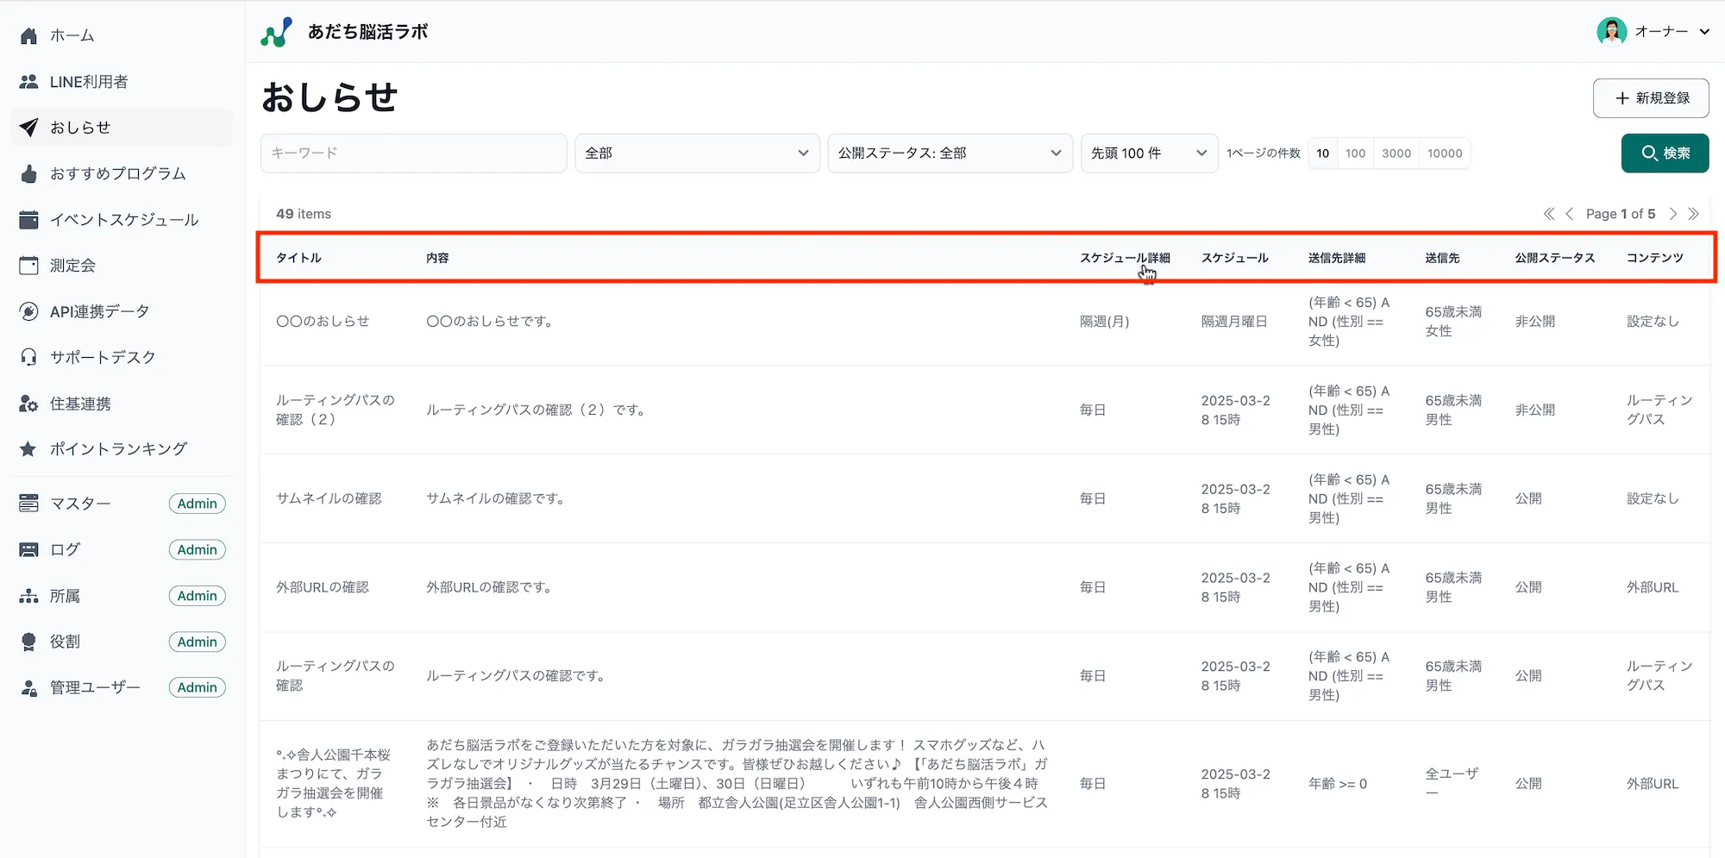The image size is (1725, 858).
Task: Set page size to 10 items
Action: click(1322, 153)
